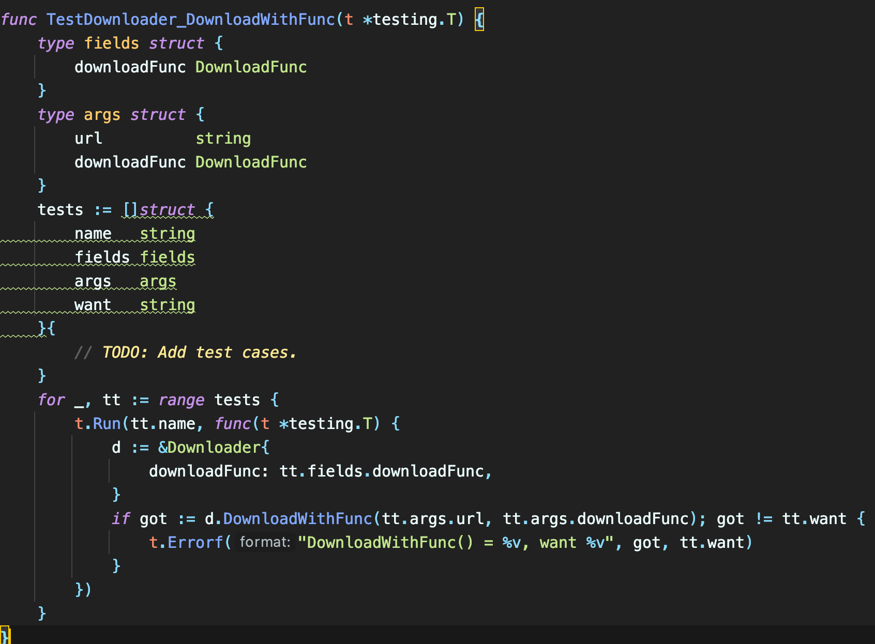The image size is (875, 644).
Task: Click the "format:" inlay hint in Errorf
Action: 265,542
